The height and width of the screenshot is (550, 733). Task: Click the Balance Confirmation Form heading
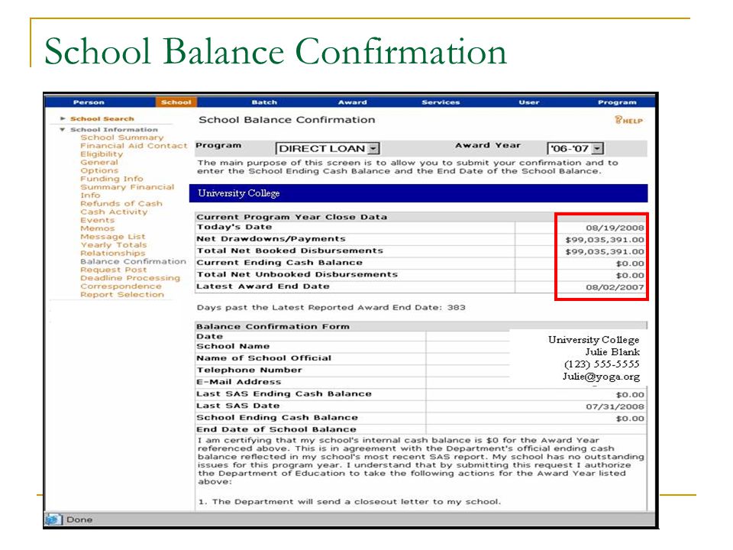click(x=273, y=326)
